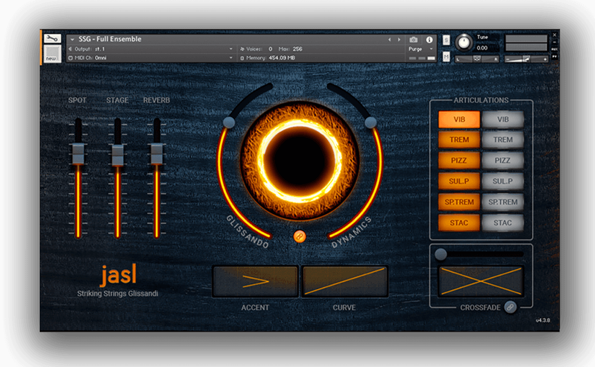Click the ACCENT shape button

[x=255, y=281]
